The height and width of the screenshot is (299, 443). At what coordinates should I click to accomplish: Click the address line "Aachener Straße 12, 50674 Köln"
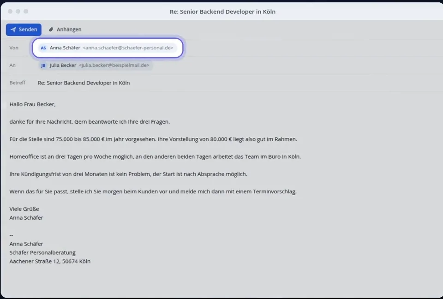click(50, 262)
